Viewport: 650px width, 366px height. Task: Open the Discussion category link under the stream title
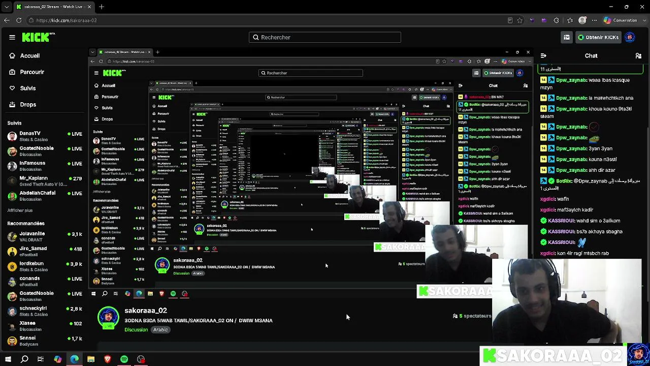click(x=136, y=330)
